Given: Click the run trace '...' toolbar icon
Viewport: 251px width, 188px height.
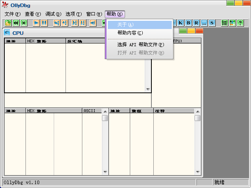Looking at the screenshot, I should (x=204, y=23).
